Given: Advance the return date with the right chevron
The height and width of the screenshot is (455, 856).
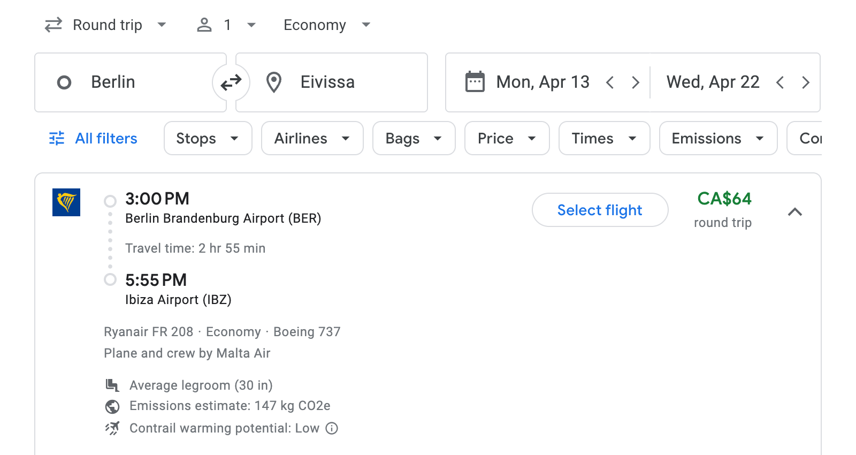Looking at the screenshot, I should (x=806, y=82).
